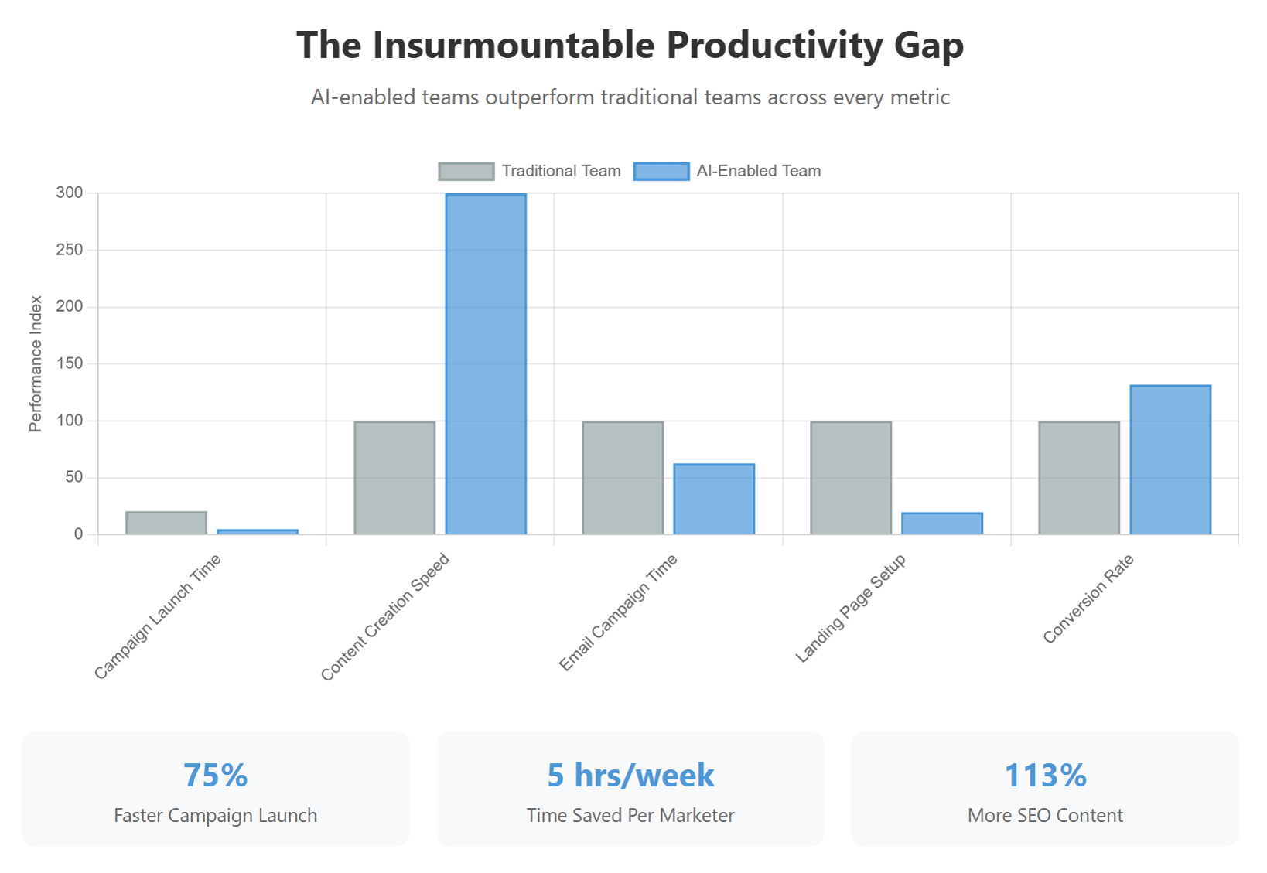Screen dimensions: 1267x873
Task: Click the 5 hrs/week Time Saved card
Action: click(630, 789)
